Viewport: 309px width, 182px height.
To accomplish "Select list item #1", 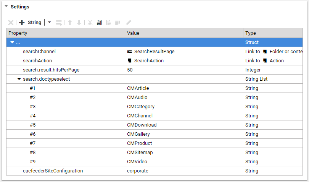I will coord(32,88).
